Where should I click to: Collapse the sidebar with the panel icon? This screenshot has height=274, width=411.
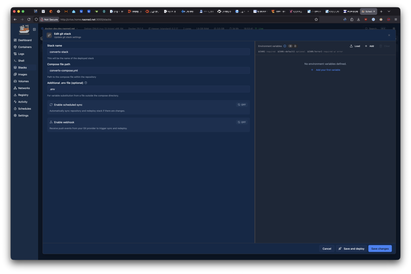point(34,29)
